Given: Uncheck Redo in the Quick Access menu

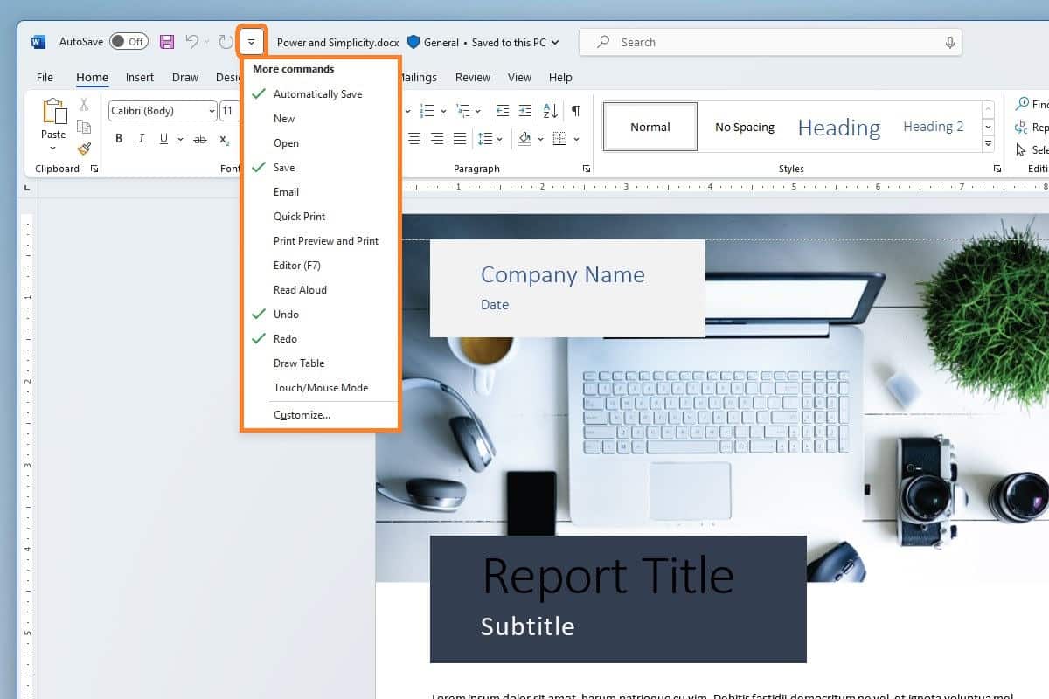Looking at the screenshot, I should pos(285,339).
